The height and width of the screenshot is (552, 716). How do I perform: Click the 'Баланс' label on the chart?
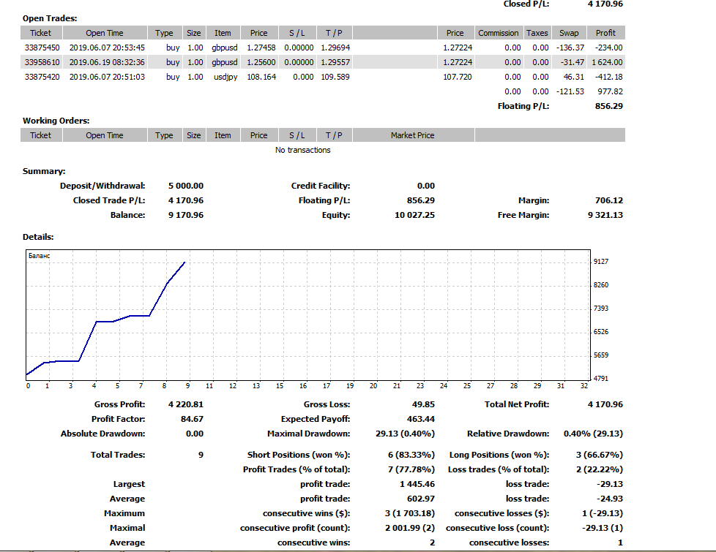tap(38, 256)
